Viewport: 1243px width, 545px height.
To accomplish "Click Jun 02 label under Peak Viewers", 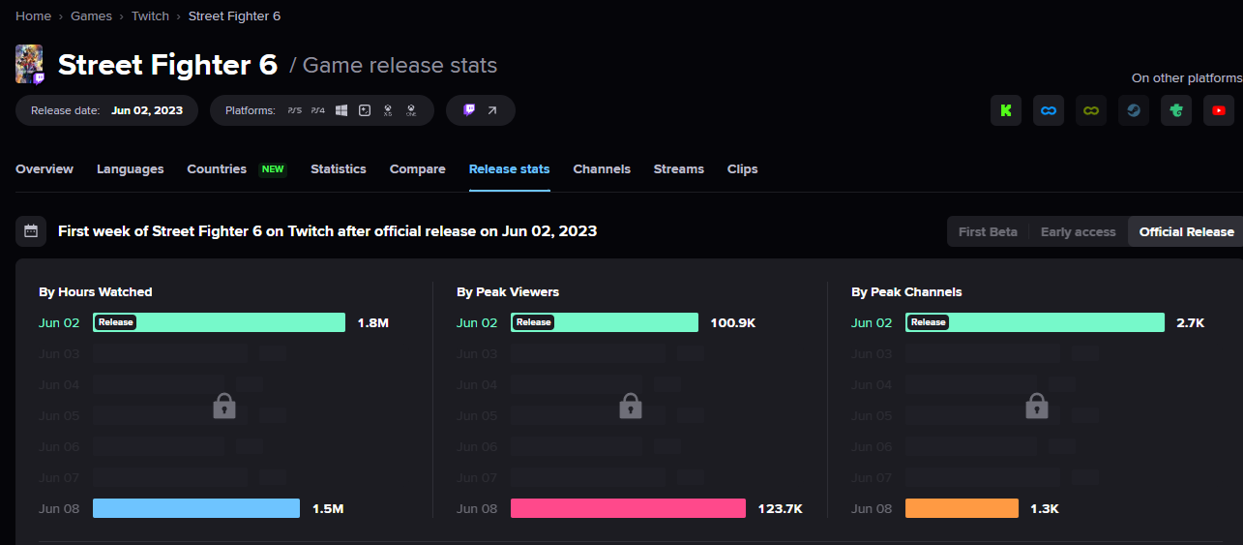I will click(x=477, y=322).
